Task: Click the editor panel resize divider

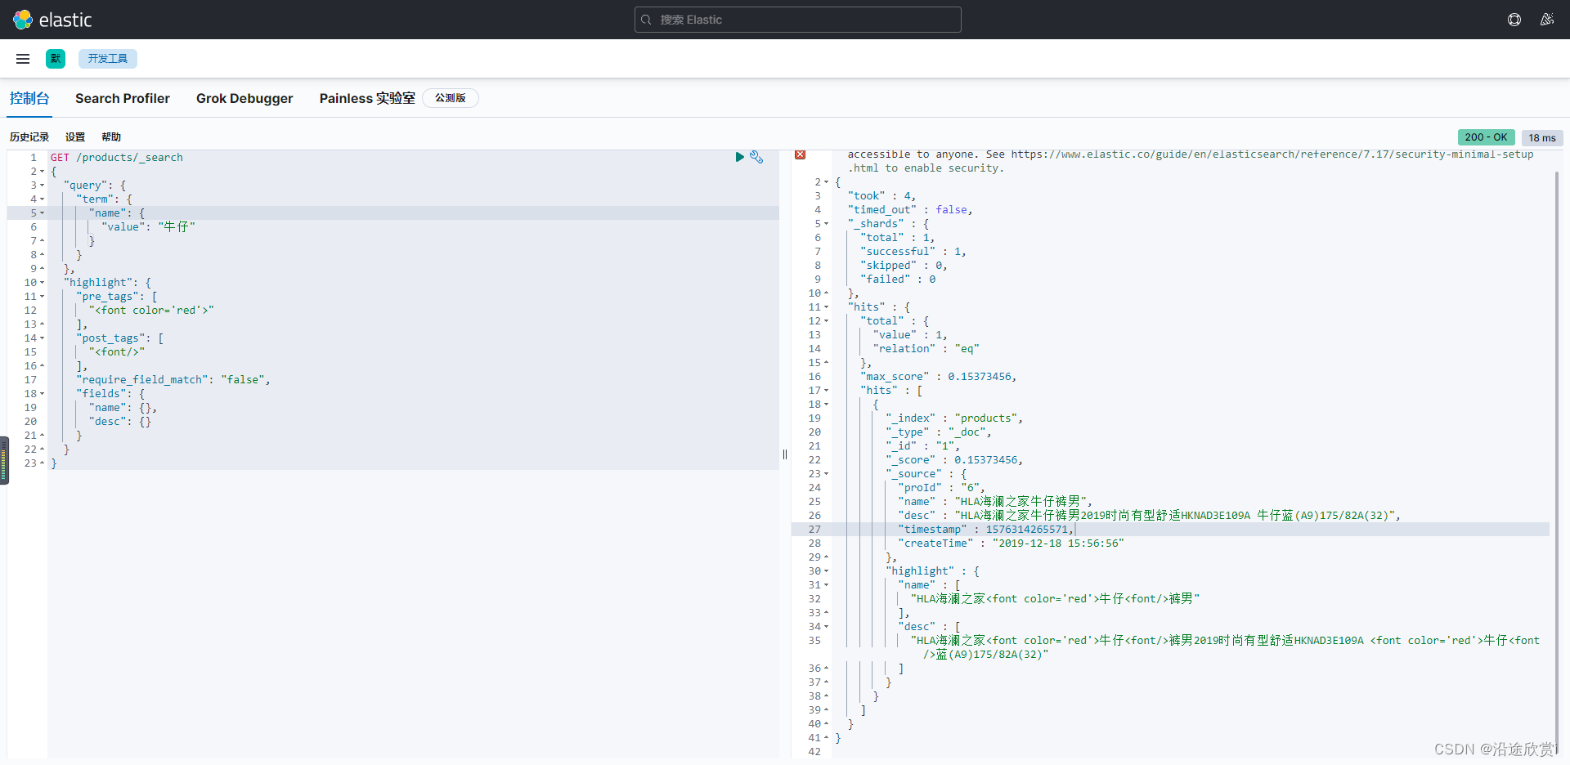Action: (785, 454)
